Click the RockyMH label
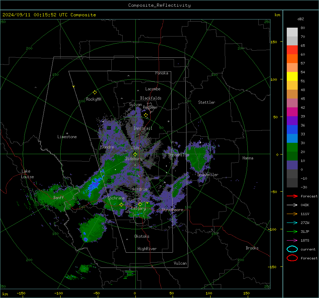This screenshot has height=298, width=319. pos(94,99)
